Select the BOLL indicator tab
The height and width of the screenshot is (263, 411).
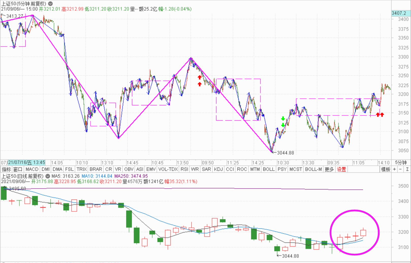pos(269,169)
